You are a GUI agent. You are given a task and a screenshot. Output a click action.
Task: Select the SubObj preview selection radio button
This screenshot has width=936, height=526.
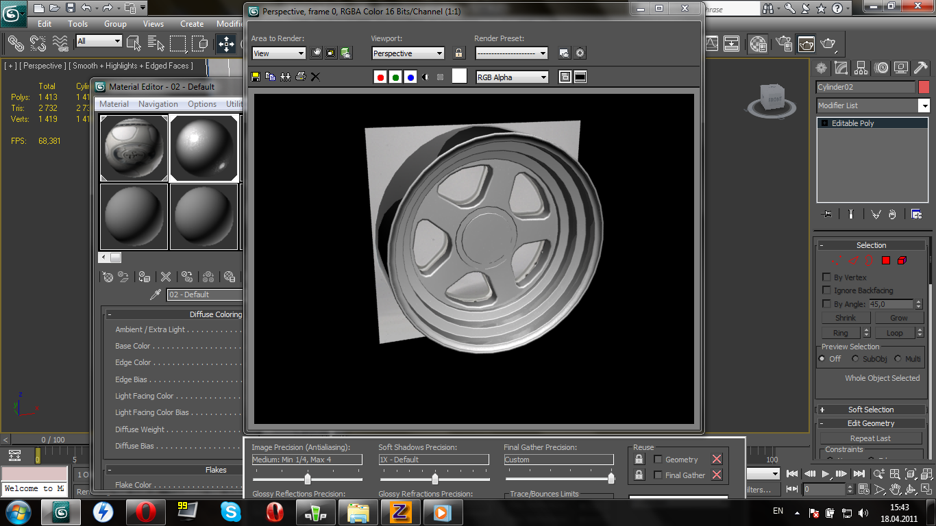855,359
